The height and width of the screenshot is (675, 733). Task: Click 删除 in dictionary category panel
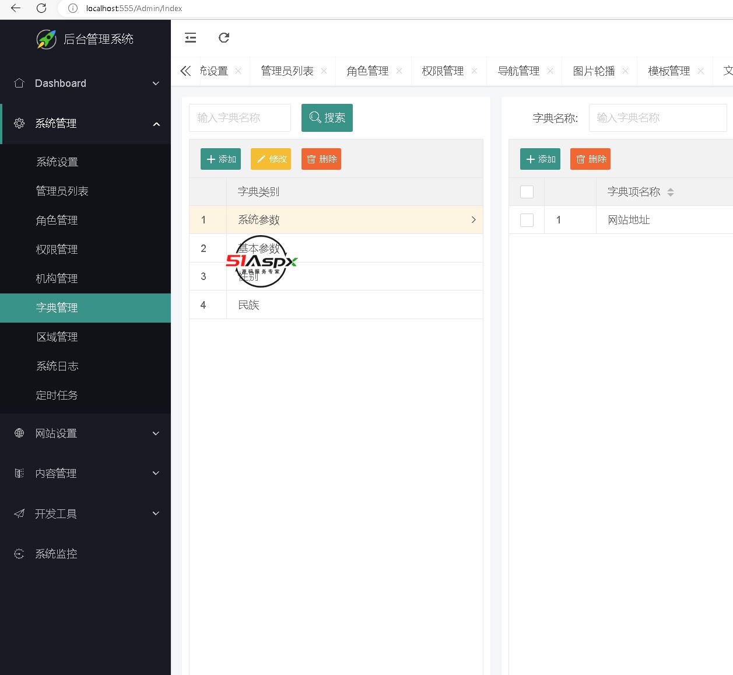[321, 159]
